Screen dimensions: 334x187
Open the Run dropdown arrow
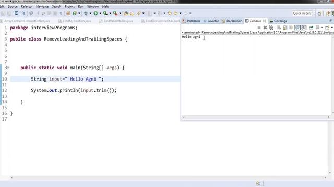100,14
